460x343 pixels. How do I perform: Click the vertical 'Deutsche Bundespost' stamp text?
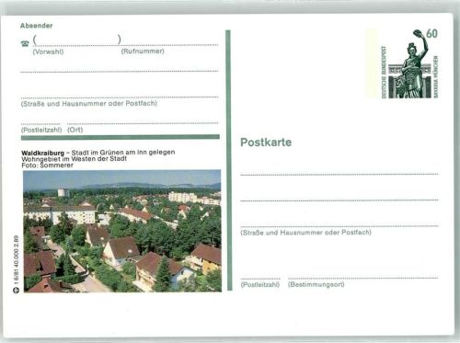pos(384,73)
